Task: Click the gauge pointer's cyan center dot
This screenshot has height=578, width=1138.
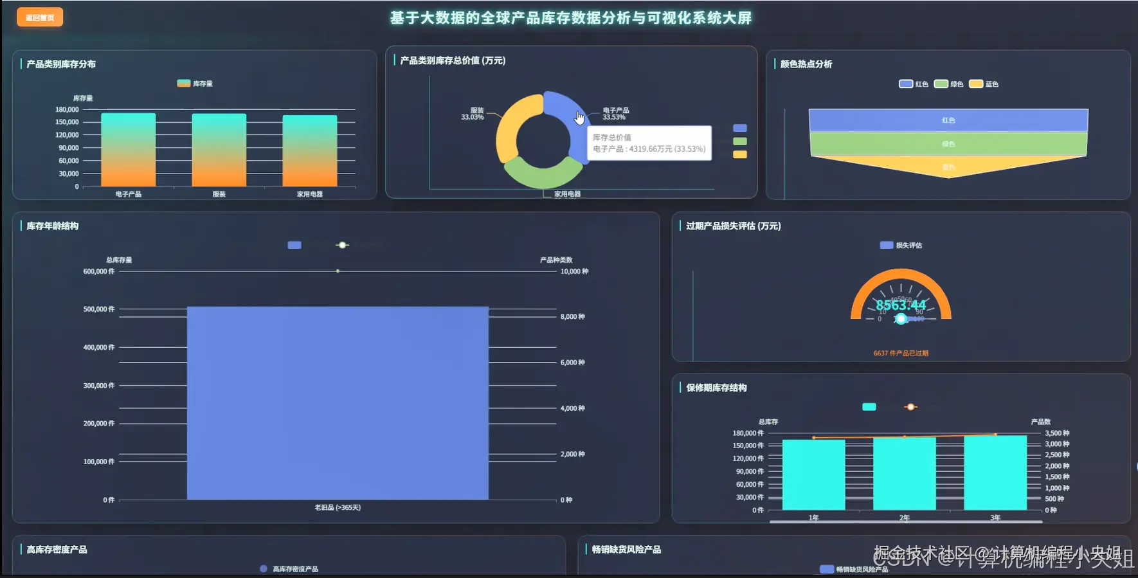Action: pos(901,319)
